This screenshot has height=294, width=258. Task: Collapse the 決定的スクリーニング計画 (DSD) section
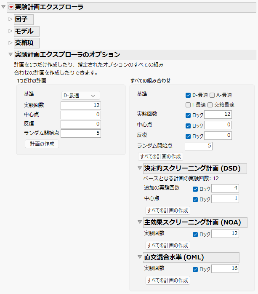coord(140,168)
